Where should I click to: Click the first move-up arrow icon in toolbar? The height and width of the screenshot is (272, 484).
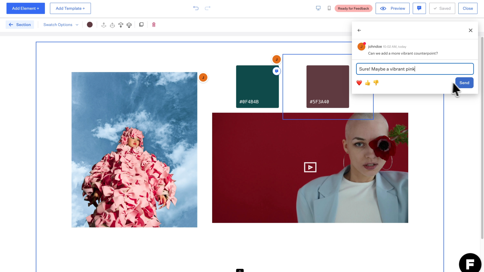point(104,25)
